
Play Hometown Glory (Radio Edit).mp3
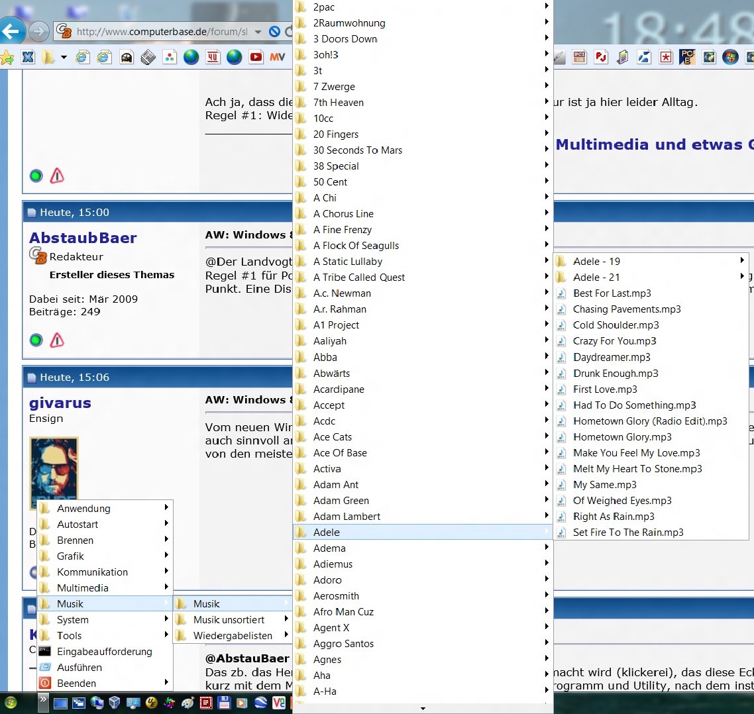651,421
